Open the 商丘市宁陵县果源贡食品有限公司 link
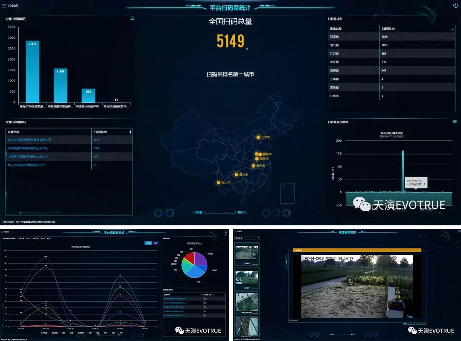Viewport: 461px width, 341px height. point(29,140)
